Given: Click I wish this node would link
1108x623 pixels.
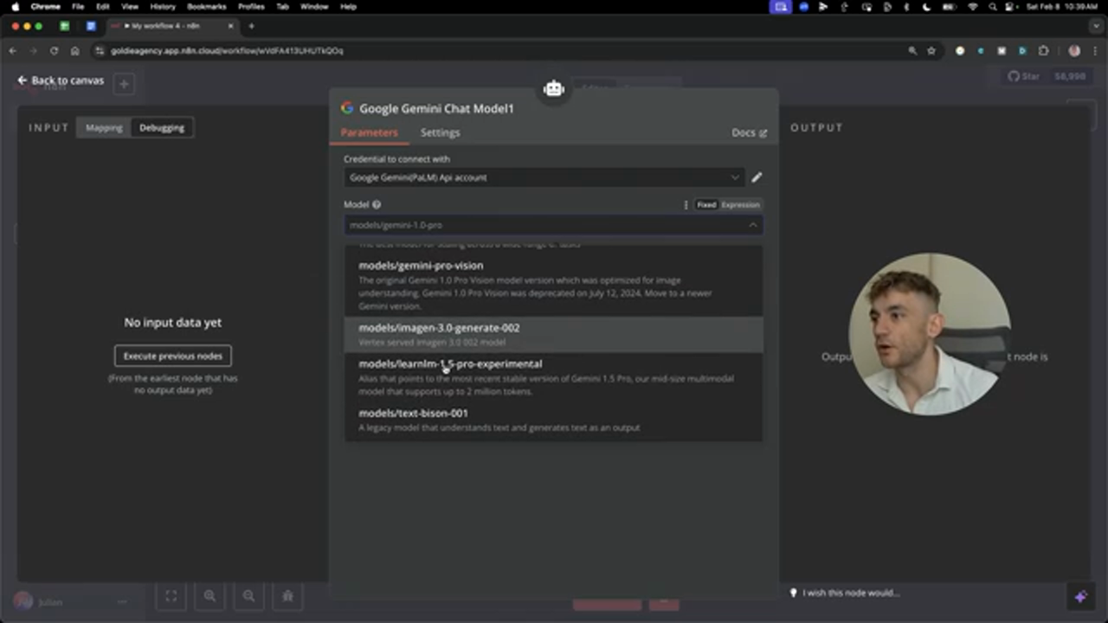Looking at the screenshot, I should (844, 593).
